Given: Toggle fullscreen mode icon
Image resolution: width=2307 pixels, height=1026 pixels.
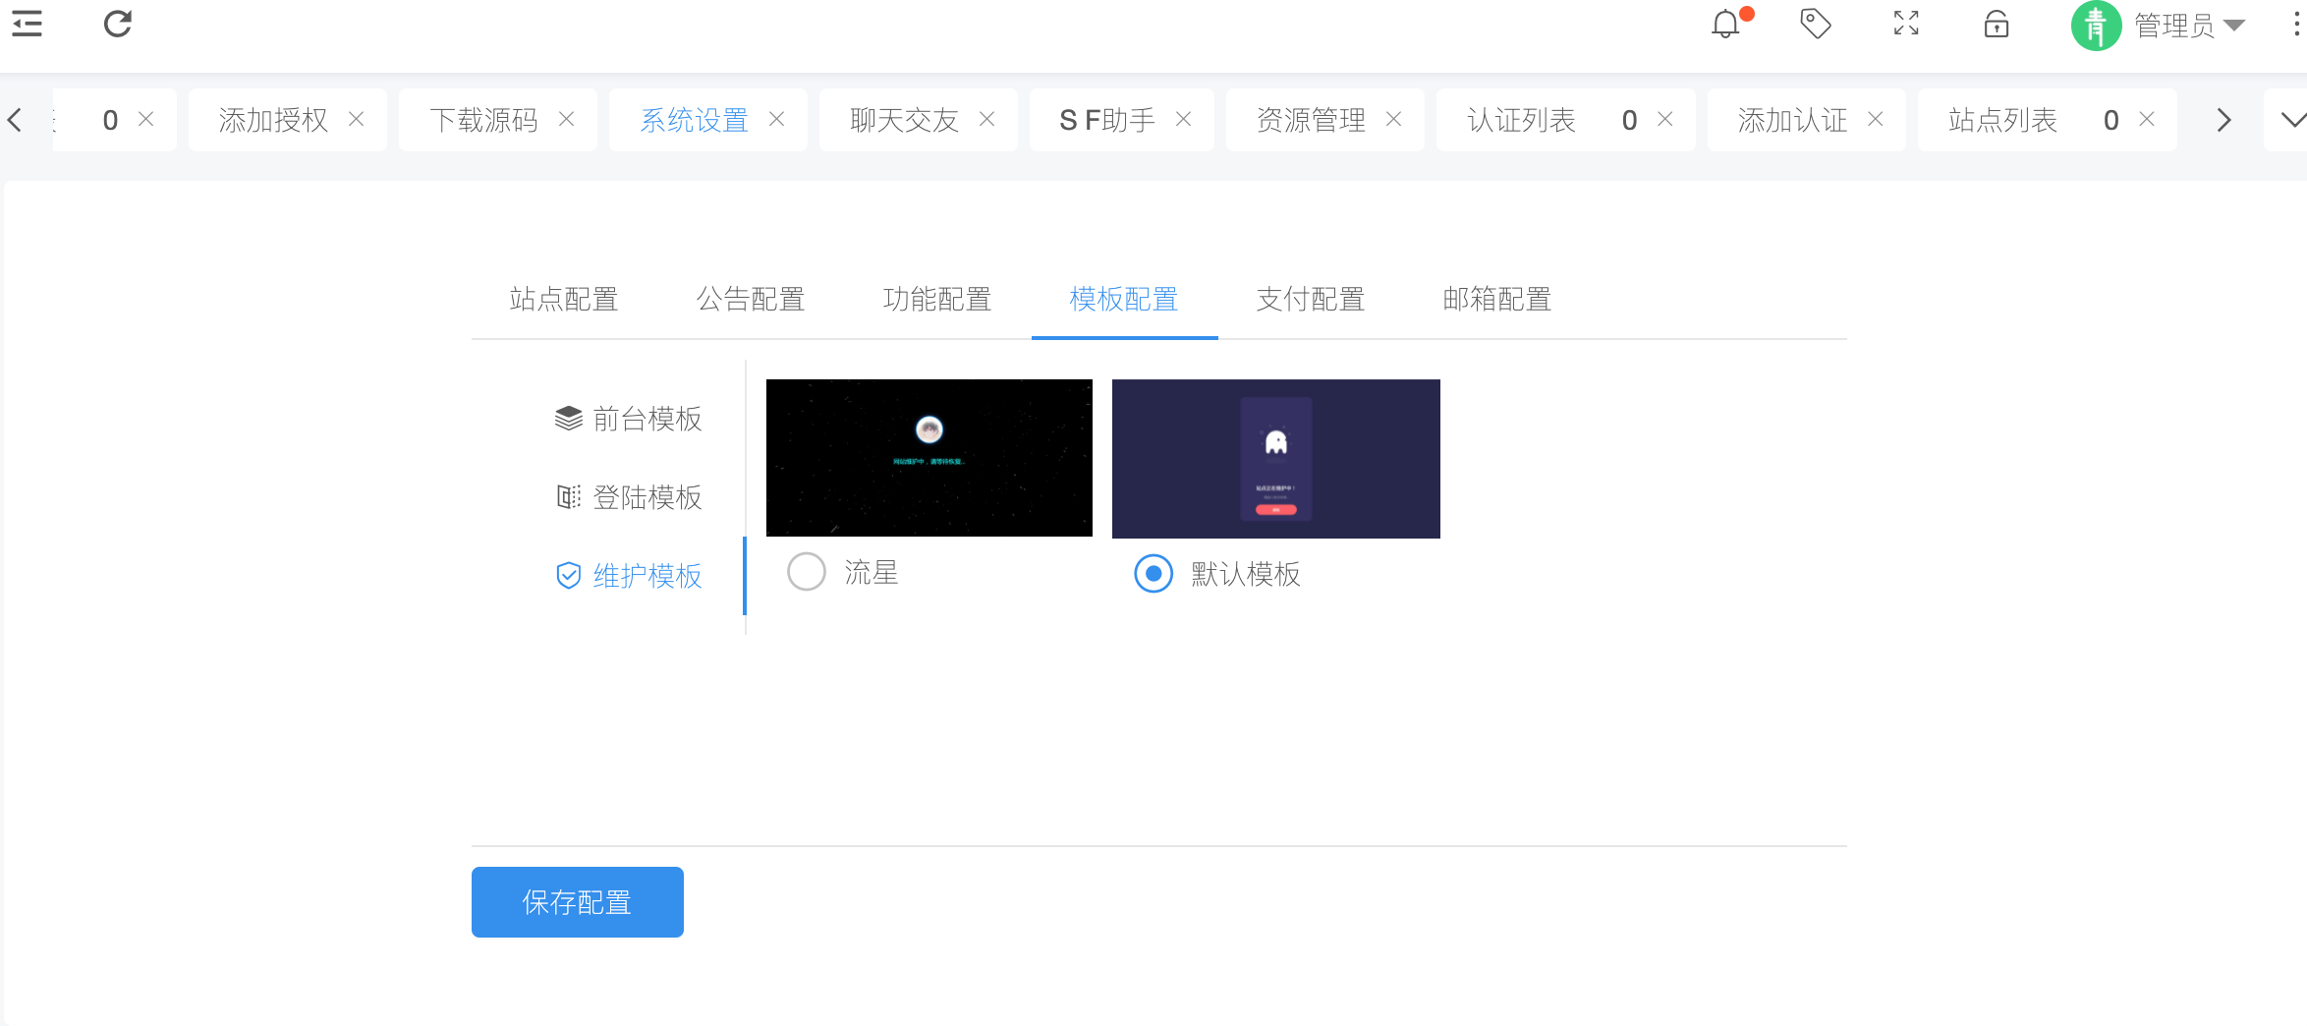Looking at the screenshot, I should click(1906, 24).
